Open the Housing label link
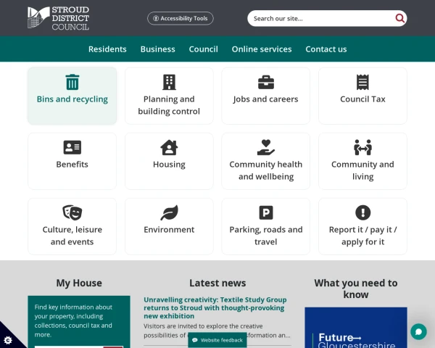435x348 pixels. [x=169, y=165]
